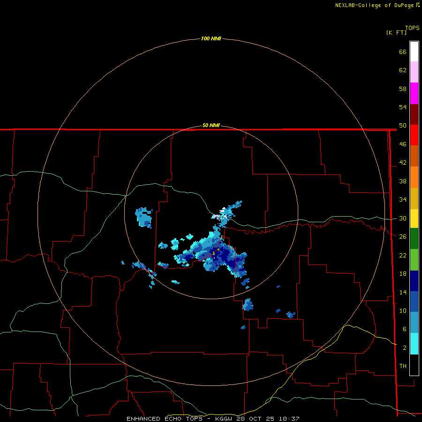The height and width of the screenshot is (422, 422).
Task: Click the '50 NMI' range ring label
Action: [211, 125]
